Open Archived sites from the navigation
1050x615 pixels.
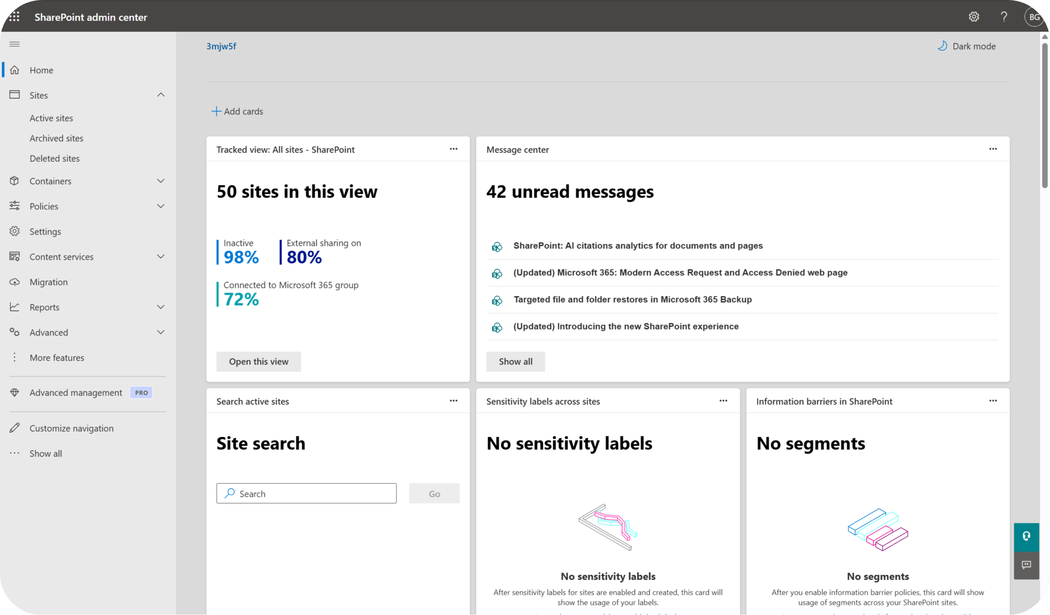coord(56,138)
